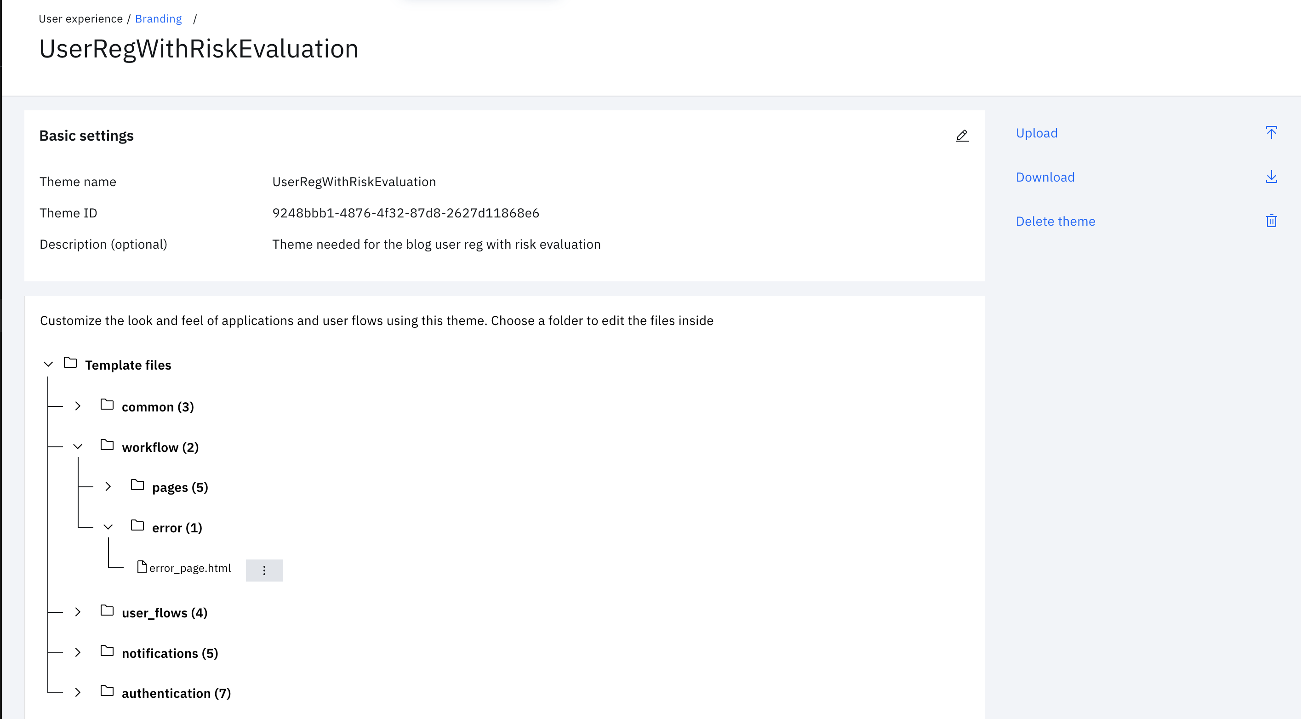This screenshot has width=1301, height=719.
Task: Expand the pages (5) folder chevron
Action: coord(108,487)
